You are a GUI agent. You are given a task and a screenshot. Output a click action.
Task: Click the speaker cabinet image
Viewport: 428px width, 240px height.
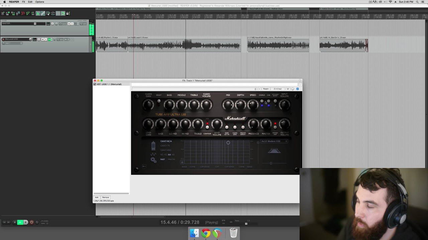click(274, 151)
